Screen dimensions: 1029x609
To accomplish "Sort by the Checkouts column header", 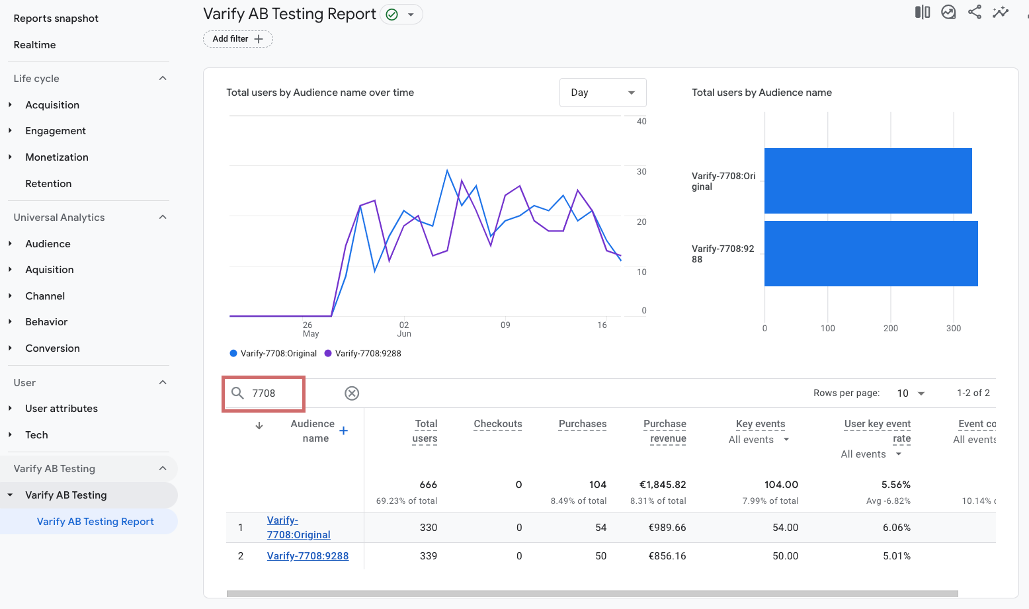I will pyautogui.click(x=498, y=424).
